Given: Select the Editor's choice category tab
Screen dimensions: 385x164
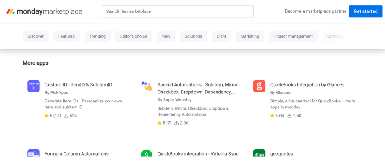Looking at the screenshot, I should [x=133, y=36].
